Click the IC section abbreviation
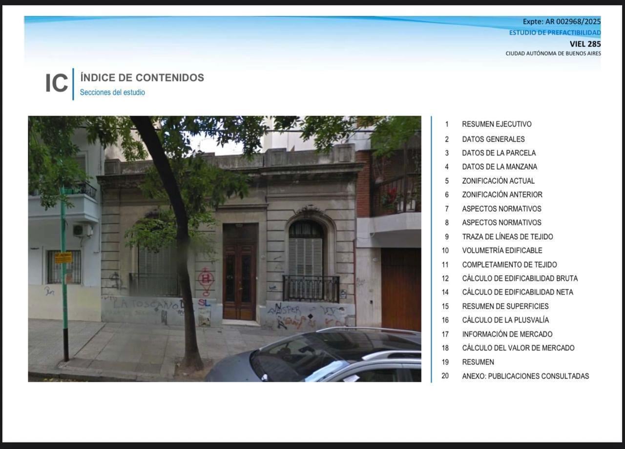Viewport: 625px width, 449px height. [x=57, y=83]
